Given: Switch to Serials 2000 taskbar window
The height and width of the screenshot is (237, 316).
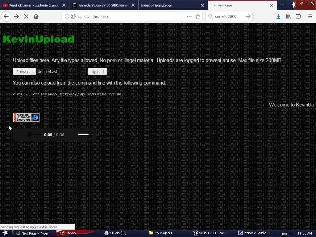Looking at the screenshot, I should (210, 233).
